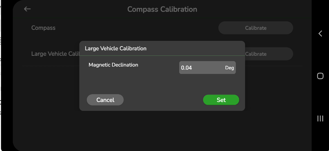The image size is (329, 151).
Task: Tap the Android home button
Action: (x=320, y=76)
